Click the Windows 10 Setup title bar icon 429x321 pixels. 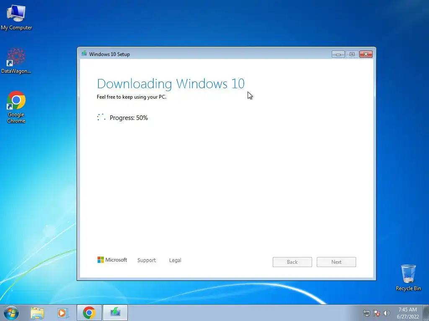[84, 53]
